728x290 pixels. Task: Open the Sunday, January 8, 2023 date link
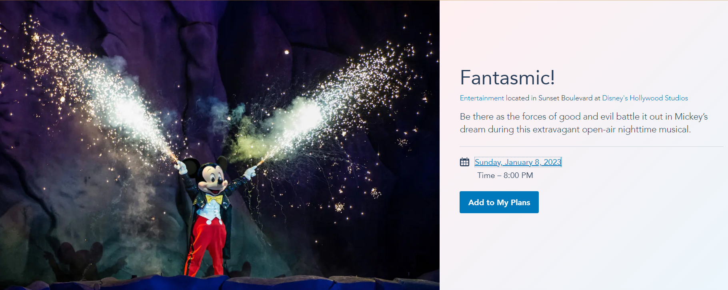coord(518,162)
